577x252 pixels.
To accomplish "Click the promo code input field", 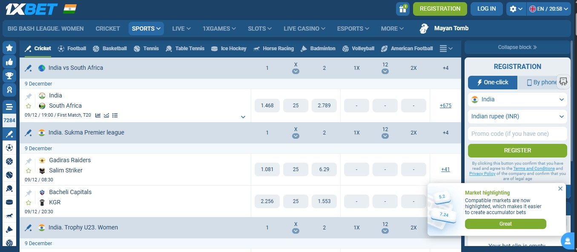I will (517, 133).
